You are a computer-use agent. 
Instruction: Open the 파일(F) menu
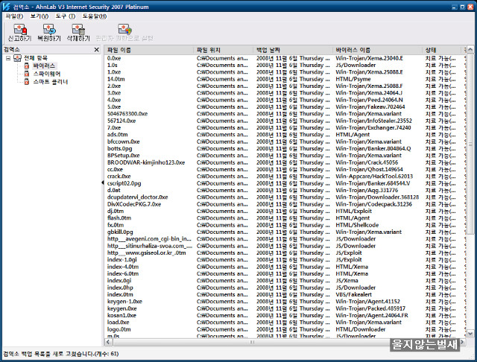14,16
